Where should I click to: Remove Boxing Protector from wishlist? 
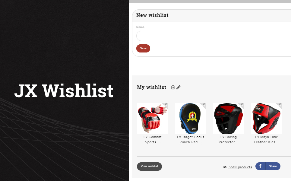[x=242, y=104]
